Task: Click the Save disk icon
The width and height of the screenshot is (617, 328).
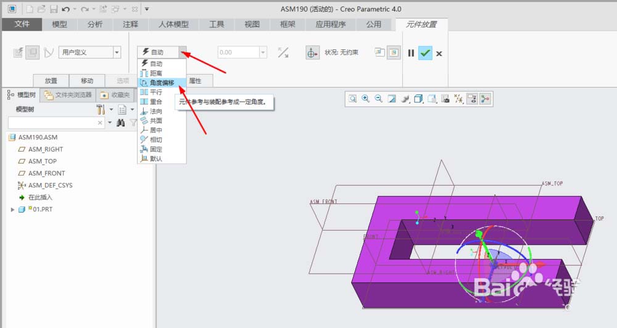Action: (x=54, y=9)
